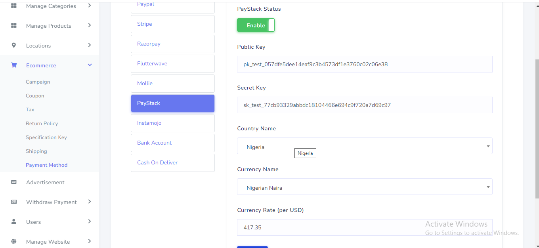Click the Manage Website globe icon
The image size is (539, 248).
[14, 242]
